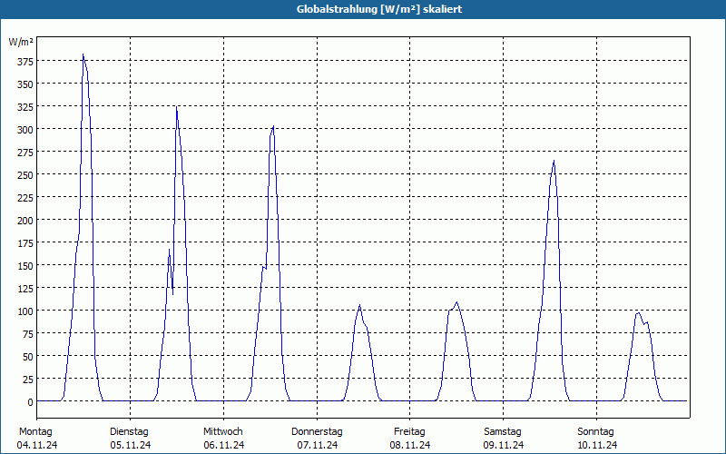
Task: Click Friday's radiation peak near 108
Action: coord(457,302)
